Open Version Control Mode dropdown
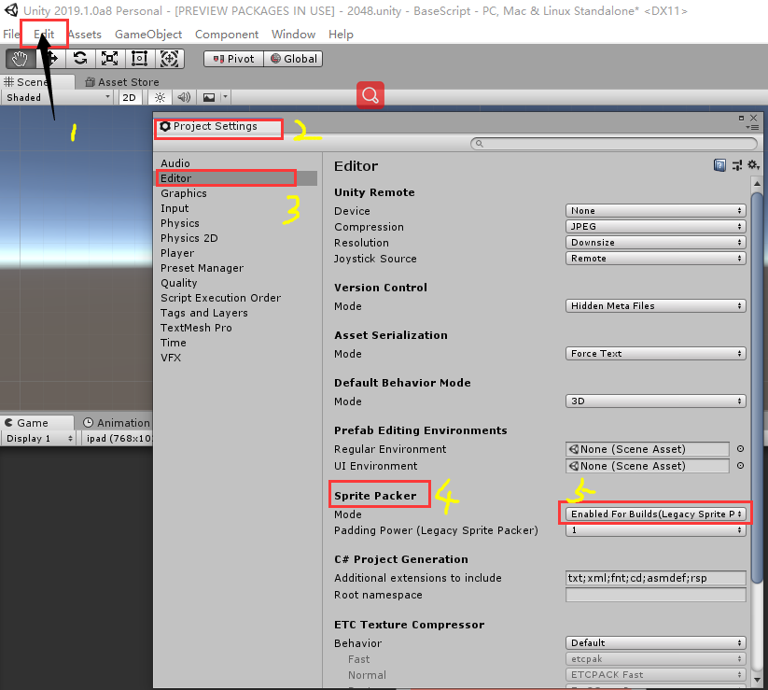 coord(655,306)
